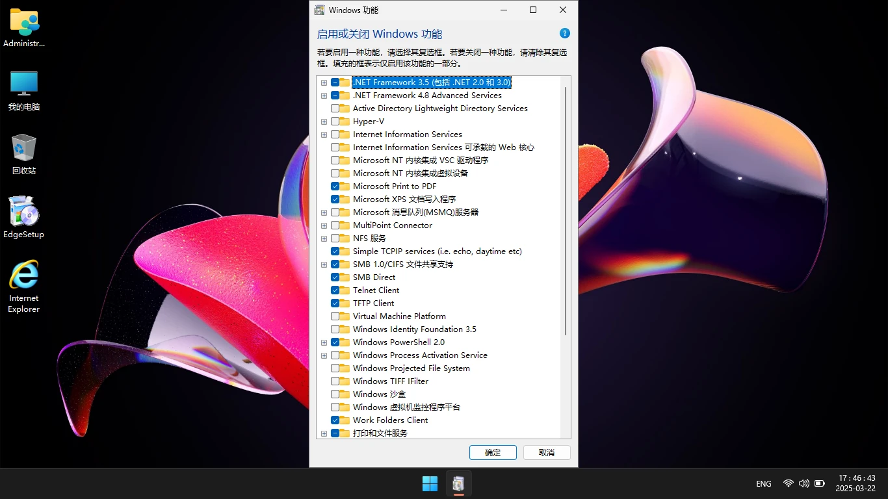
Task: Uncheck Simple TCPIP services checkbox
Action: point(335,251)
